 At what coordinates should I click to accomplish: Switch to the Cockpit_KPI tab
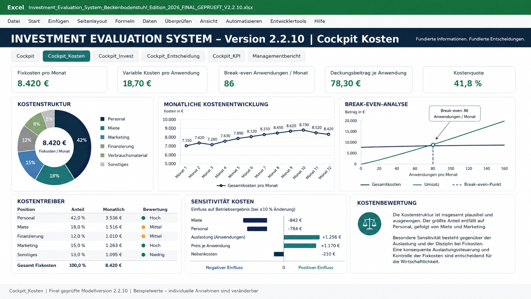tap(226, 56)
